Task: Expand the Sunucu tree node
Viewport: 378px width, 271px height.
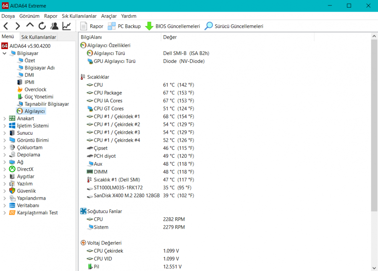Action: pos(5,133)
